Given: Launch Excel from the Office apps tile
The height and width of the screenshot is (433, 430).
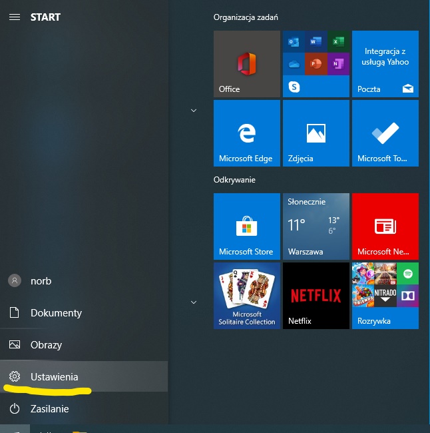Looking at the screenshot, I should (x=338, y=42).
